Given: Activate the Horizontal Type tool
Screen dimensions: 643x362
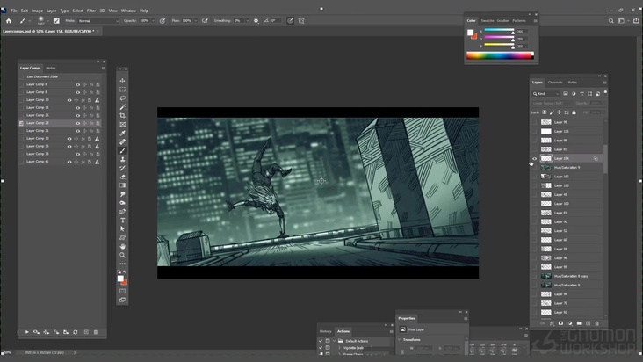Looking at the screenshot, I should coord(123,220).
